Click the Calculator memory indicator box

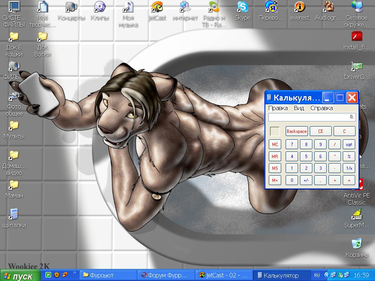point(275,131)
